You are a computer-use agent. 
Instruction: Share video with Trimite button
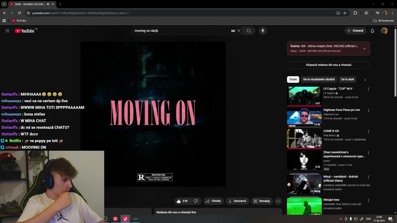click(213, 201)
